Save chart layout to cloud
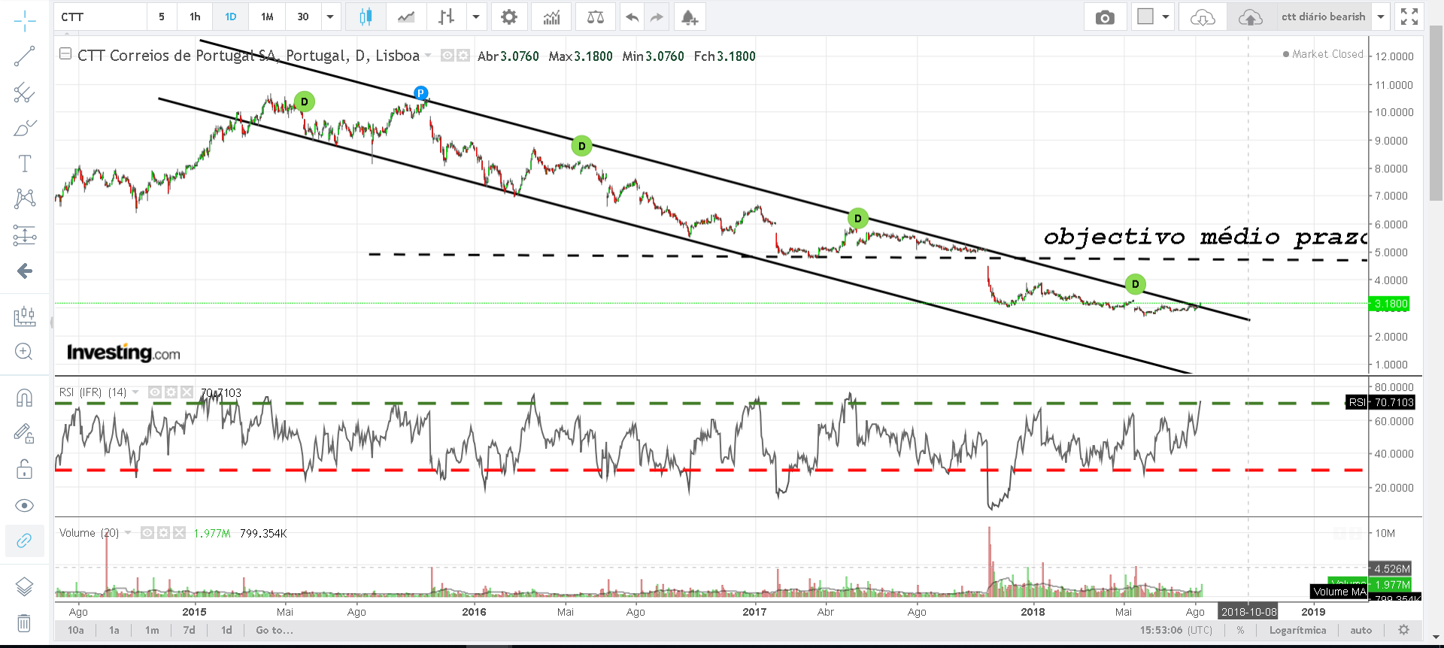 click(1251, 17)
